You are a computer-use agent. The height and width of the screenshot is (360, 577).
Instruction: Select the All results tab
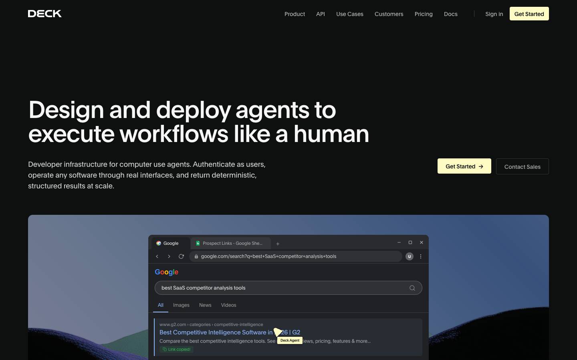click(x=161, y=305)
